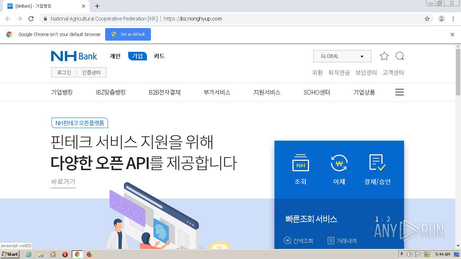Open 기업상품 menu
The width and height of the screenshot is (461, 259).
click(x=364, y=92)
